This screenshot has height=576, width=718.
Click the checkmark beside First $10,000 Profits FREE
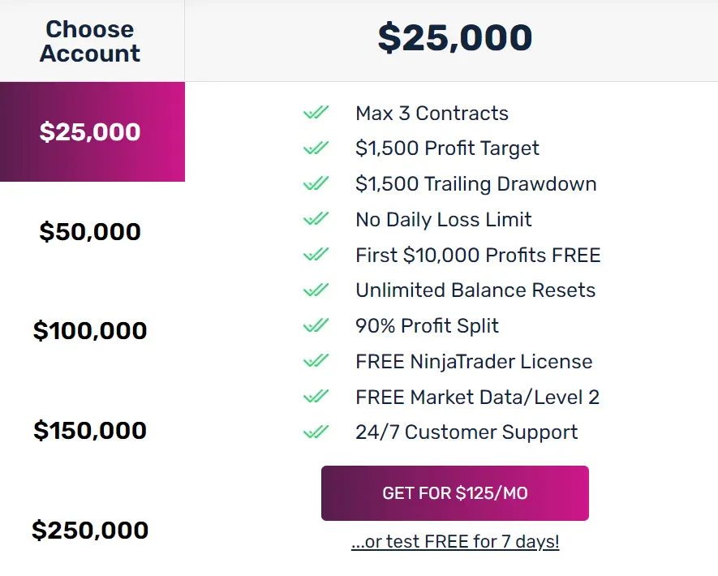pyautogui.click(x=316, y=254)
